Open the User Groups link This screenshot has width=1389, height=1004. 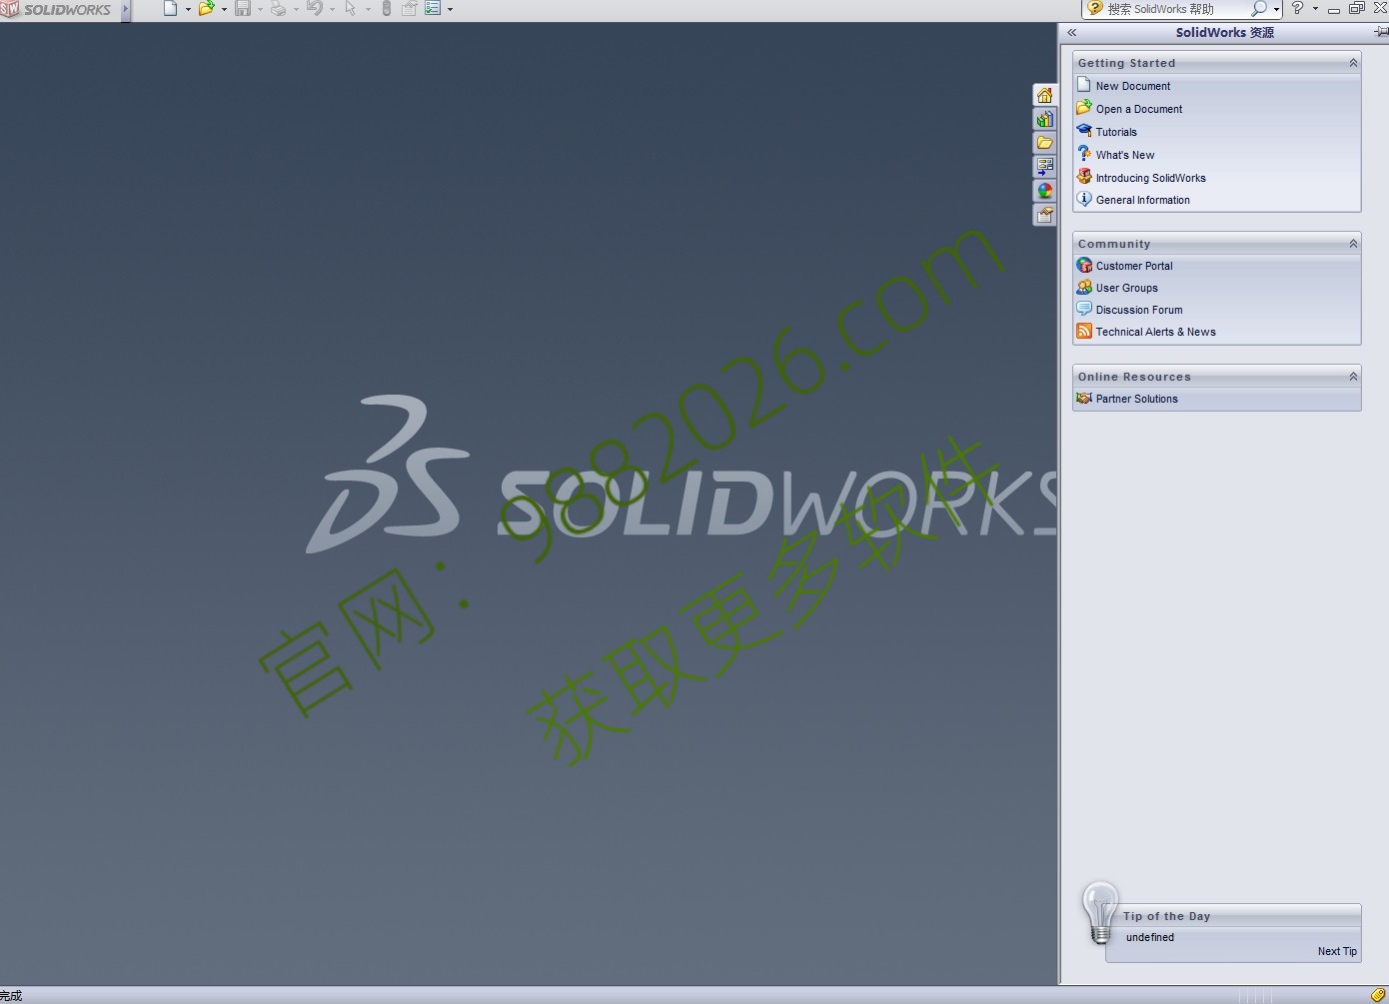[1126, 288]
